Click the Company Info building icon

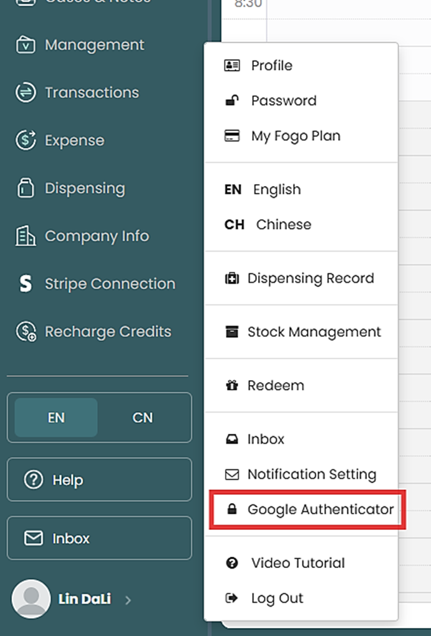[x=26, y=236]
